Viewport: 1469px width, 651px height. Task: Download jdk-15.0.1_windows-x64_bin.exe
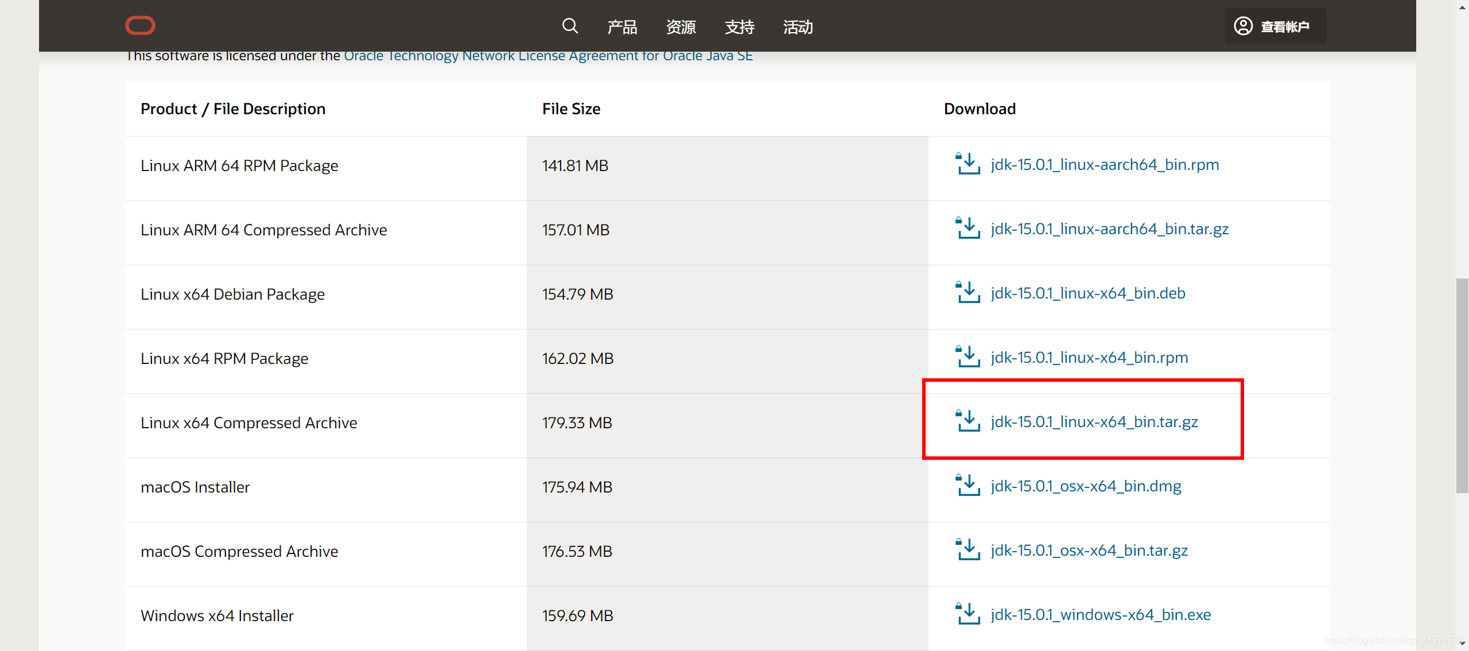[1101, 615]
